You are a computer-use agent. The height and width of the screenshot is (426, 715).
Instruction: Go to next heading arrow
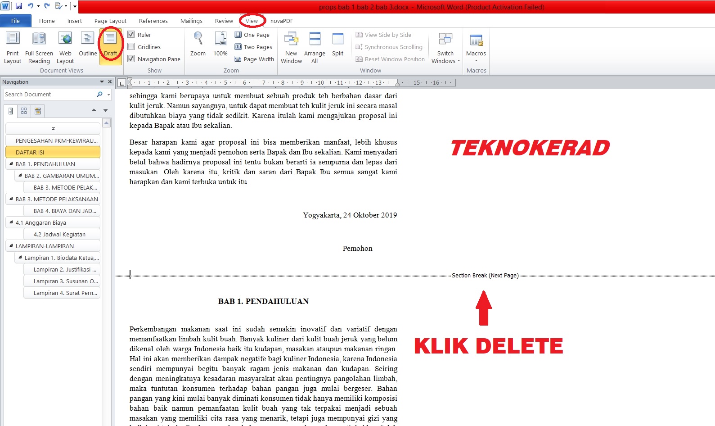pos(106,110)
